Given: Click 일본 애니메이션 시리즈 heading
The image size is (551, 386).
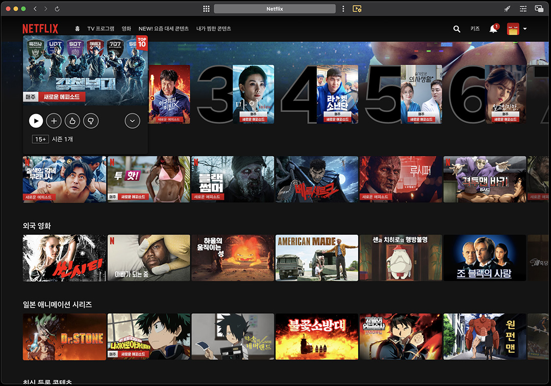Looking at the screenshot, I should point(57,305).
